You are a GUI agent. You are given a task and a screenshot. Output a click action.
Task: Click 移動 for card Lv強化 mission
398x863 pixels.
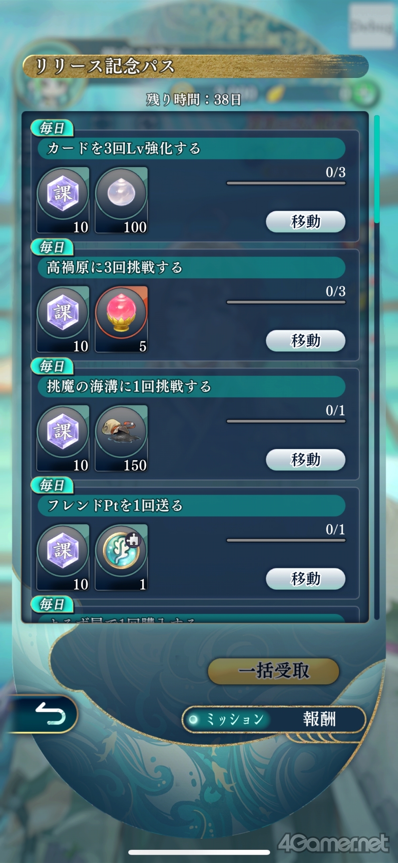(x=305, y=221)
